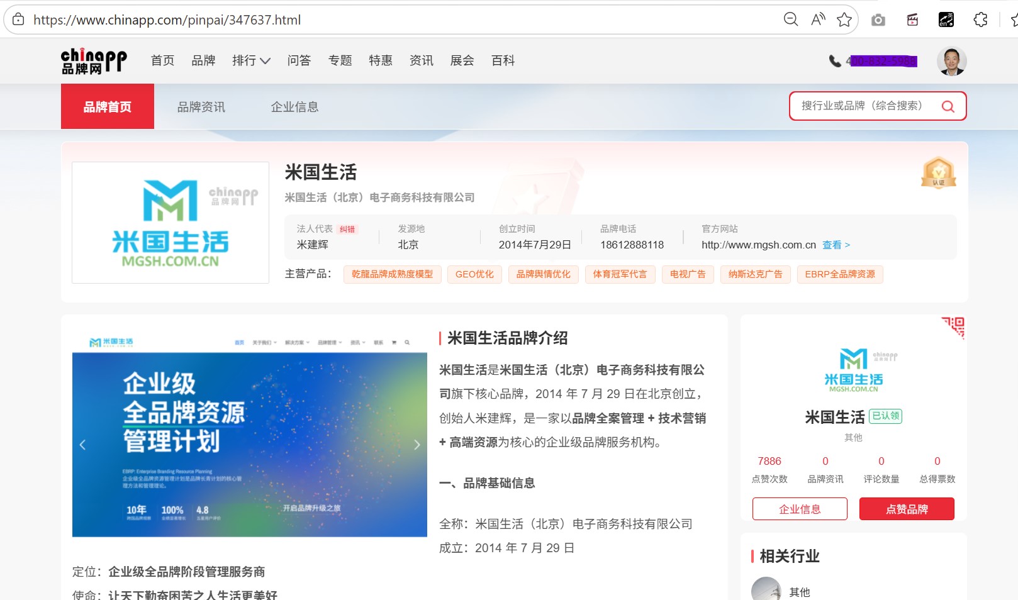The image size is (1018, 600).
Task: Select the GEO优化 product tag
Action: point(474,274)
